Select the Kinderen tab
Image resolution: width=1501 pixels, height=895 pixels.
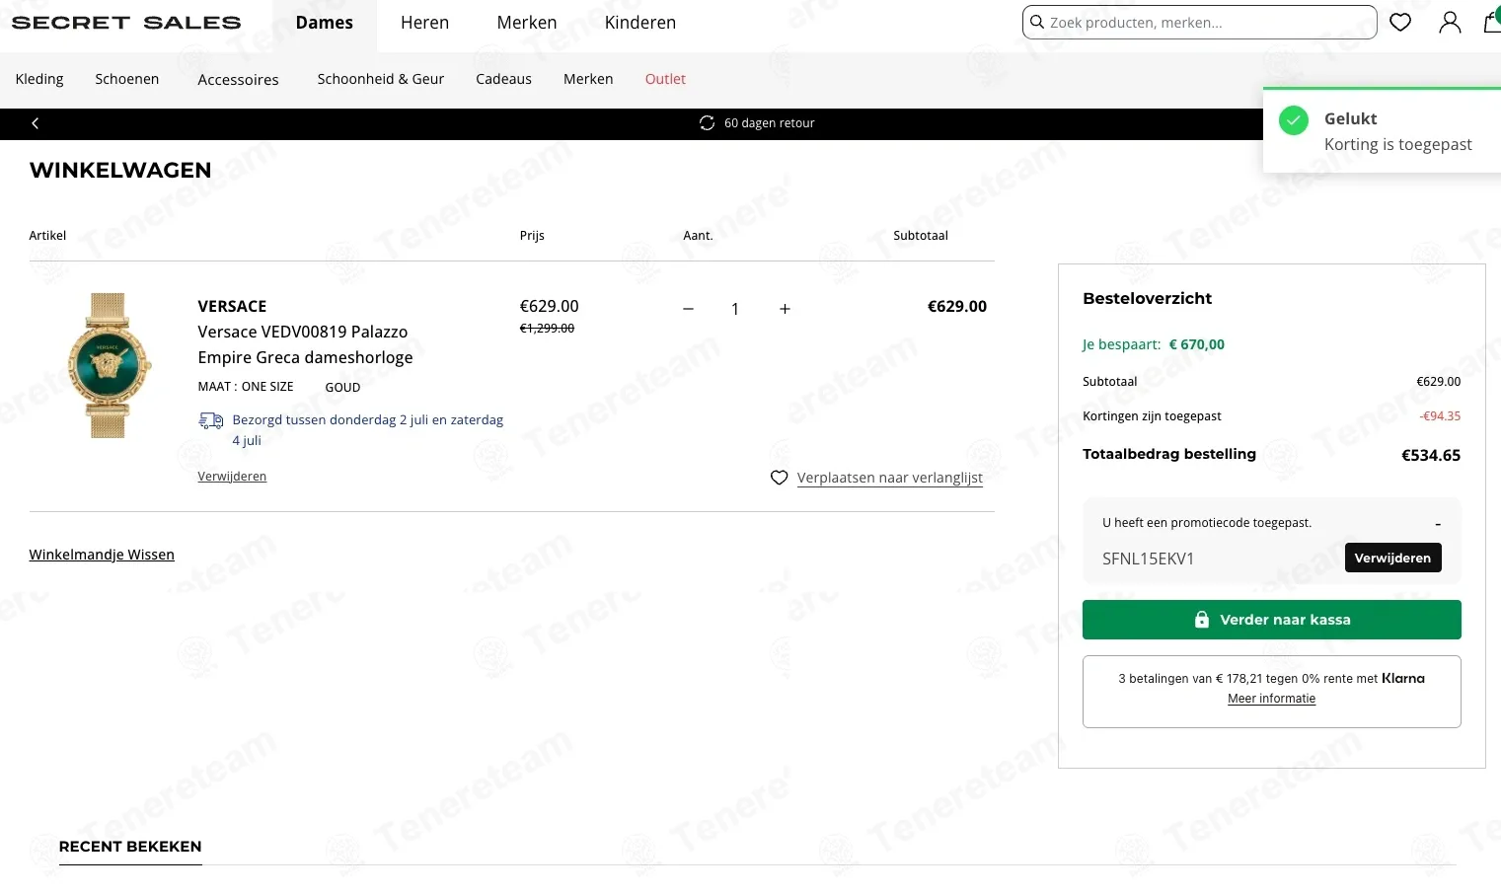point(640,23)
